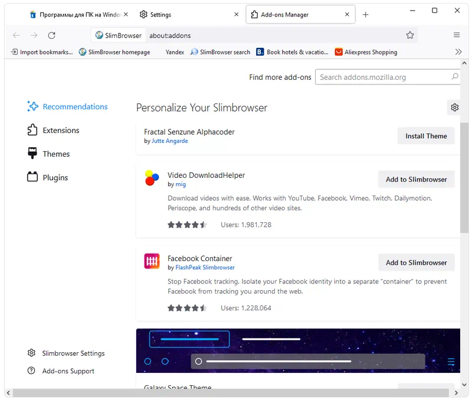Open Add-ons Support link
This screenshot has width=472, height=400.
61,371
